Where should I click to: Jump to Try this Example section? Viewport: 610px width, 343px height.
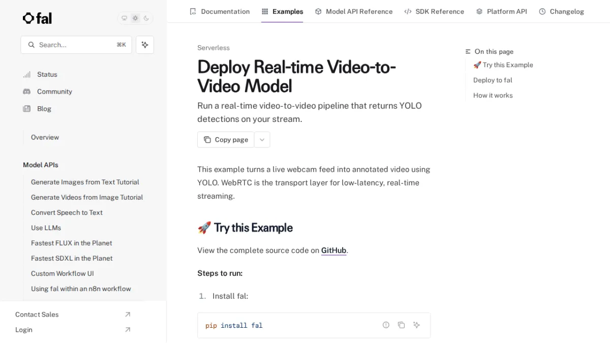pyautogui.click(x=503, y=65)
